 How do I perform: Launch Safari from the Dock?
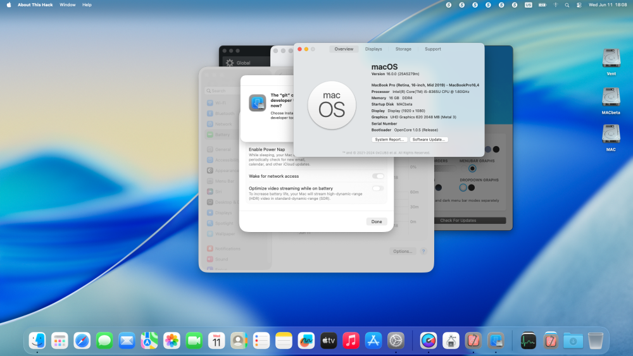point(82,341)
